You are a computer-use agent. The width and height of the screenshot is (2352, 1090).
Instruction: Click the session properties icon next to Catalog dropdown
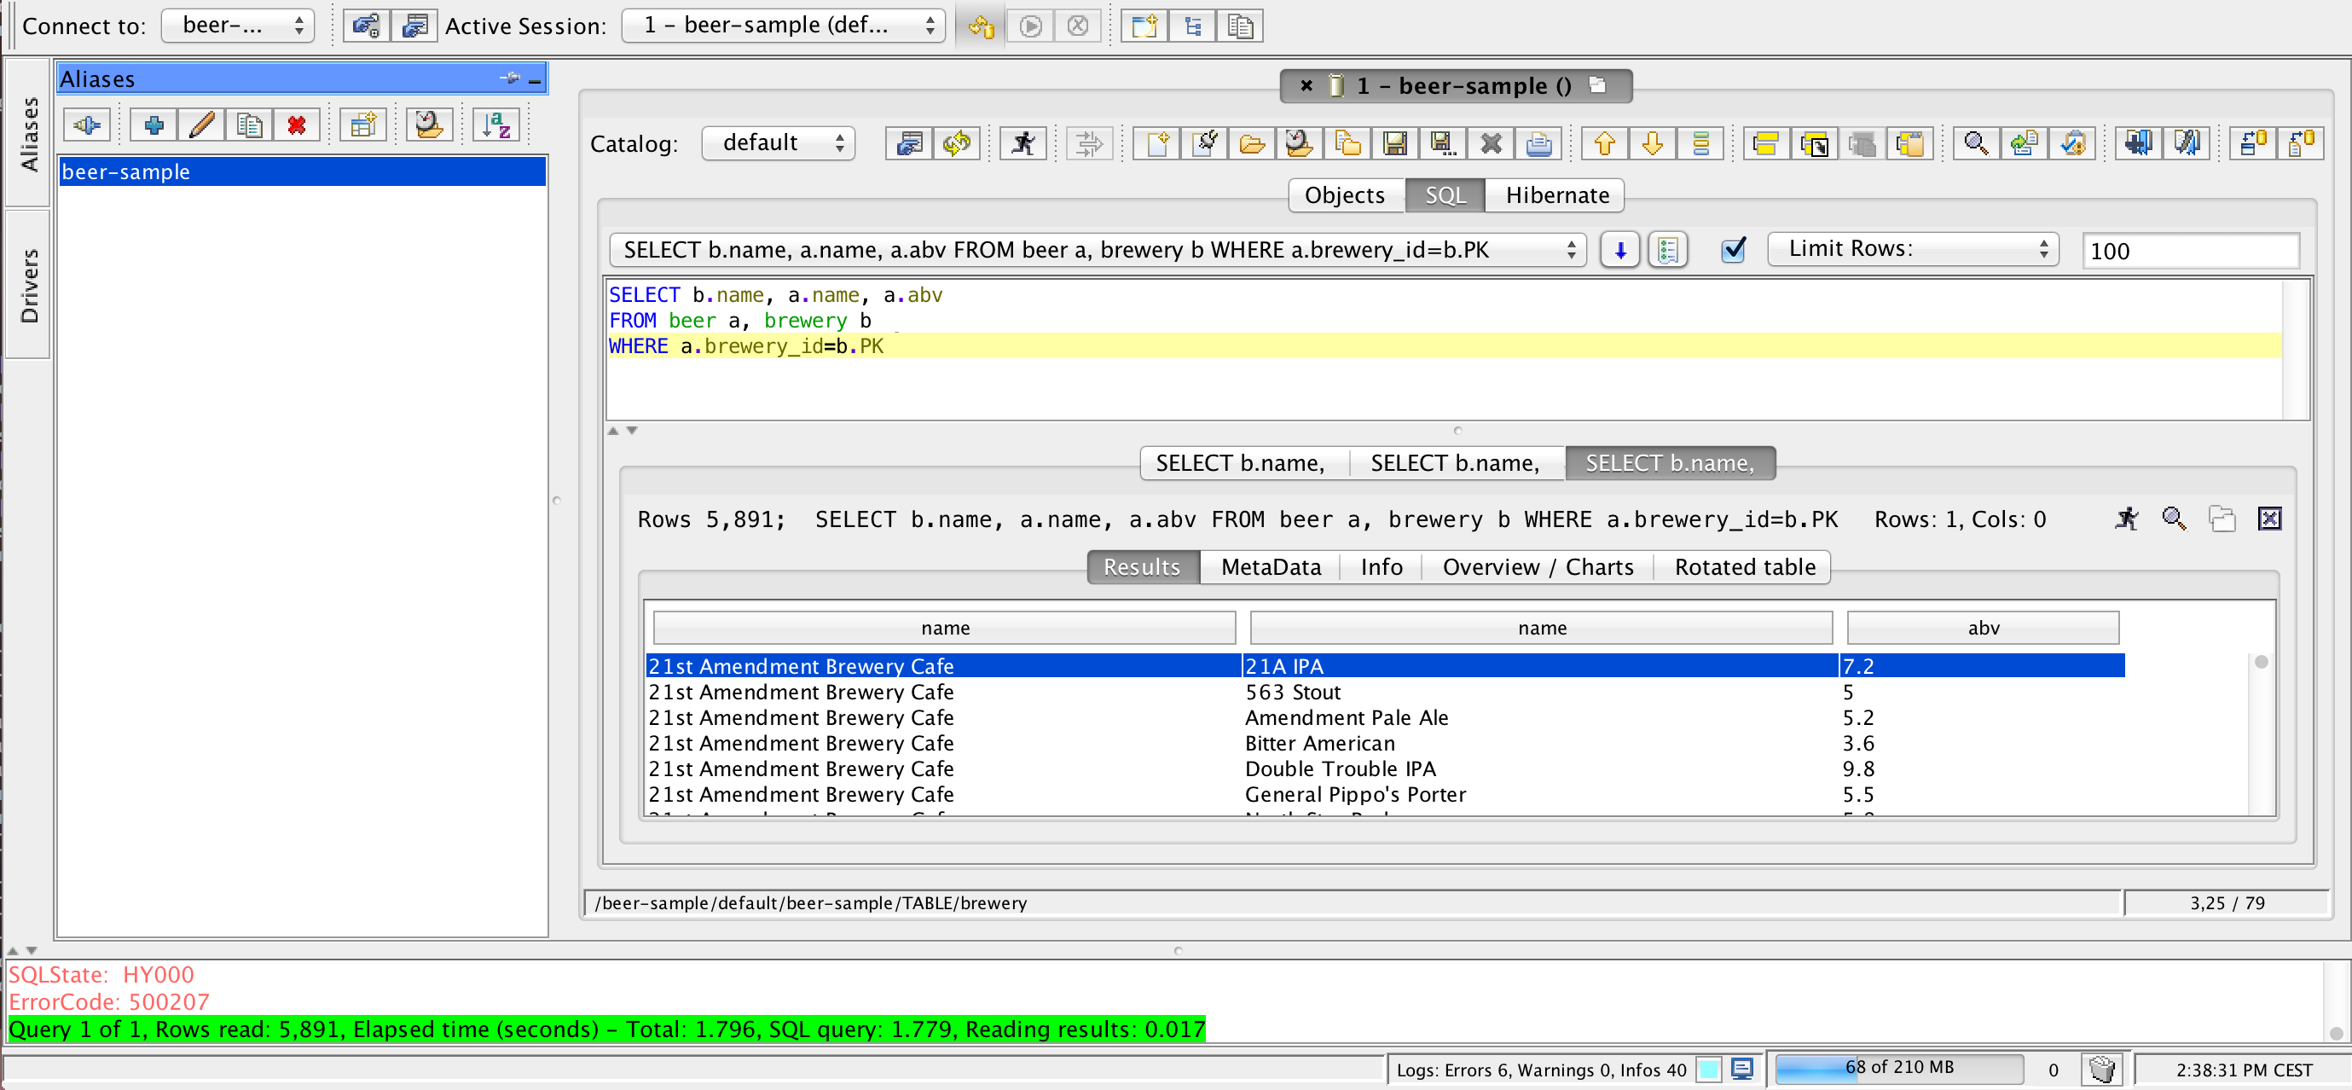(x=908, y=143)
